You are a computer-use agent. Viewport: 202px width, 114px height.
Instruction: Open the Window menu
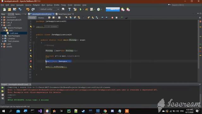[77, 5]
